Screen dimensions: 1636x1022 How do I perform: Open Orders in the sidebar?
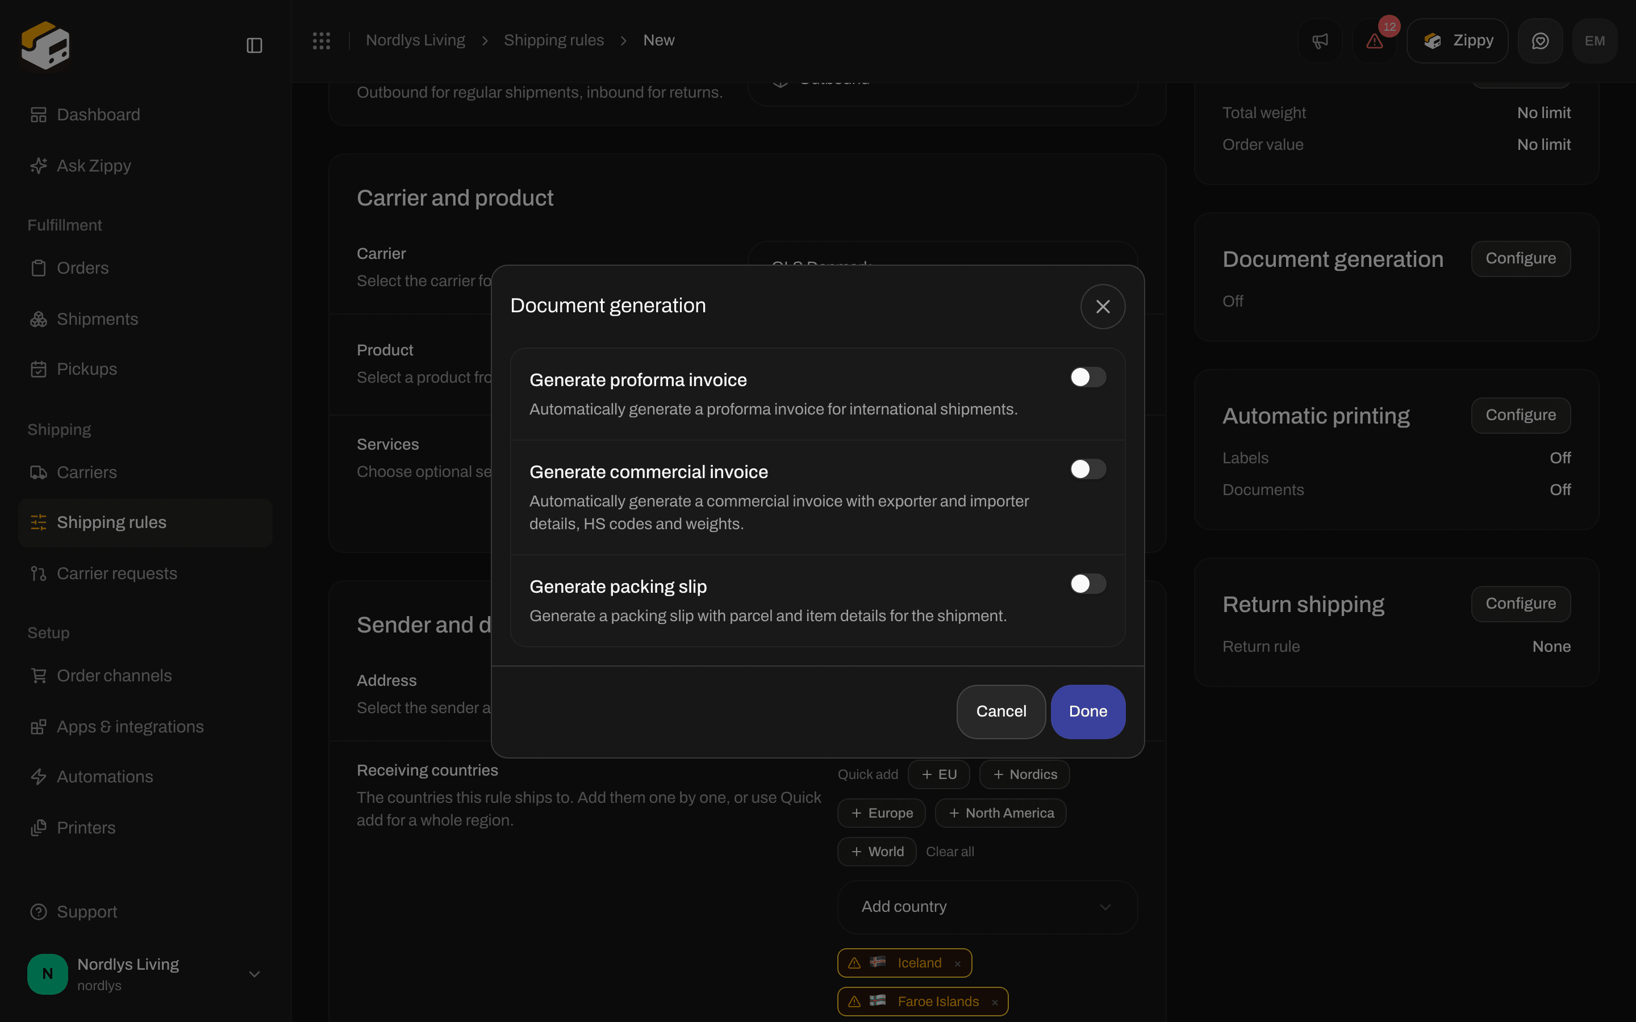(x=145, y=269)
